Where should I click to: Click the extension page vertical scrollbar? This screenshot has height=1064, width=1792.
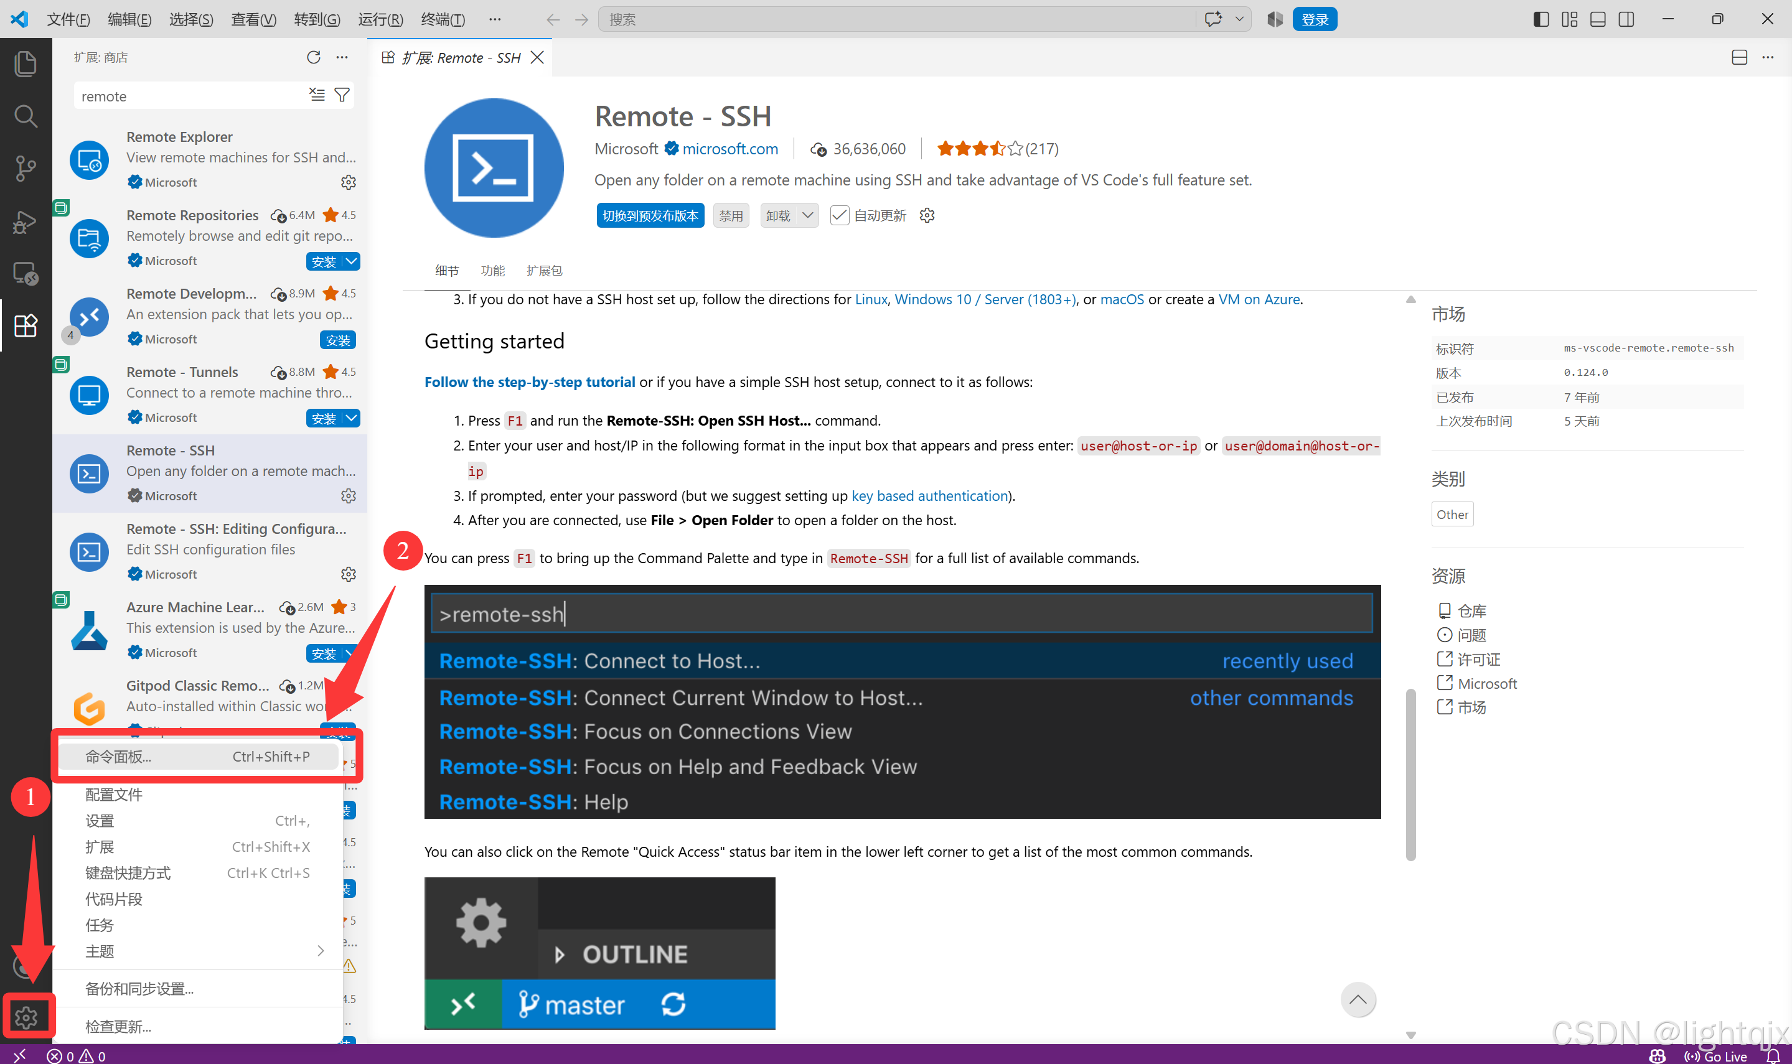(1410, 774)
